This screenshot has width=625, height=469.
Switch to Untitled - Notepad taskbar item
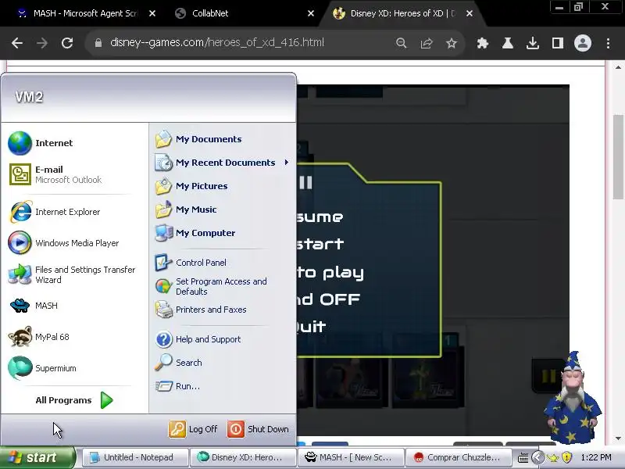[134, 457]
